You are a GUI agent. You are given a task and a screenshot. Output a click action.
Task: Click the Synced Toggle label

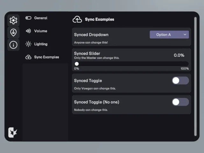pyautogui.click(x=88, y=81)
